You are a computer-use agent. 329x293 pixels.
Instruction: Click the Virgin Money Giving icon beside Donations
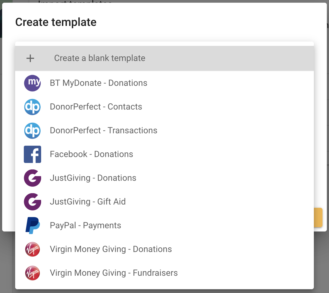32,249
